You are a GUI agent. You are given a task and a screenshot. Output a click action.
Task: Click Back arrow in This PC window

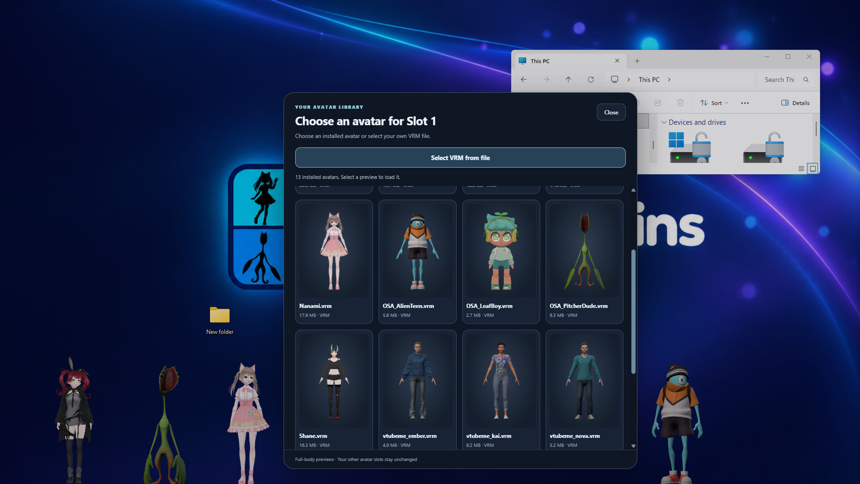(524, 79)
